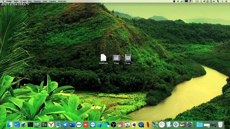Viewport: 230px width, 129px height.
Task: Open the Finder menu
Action: pyautogui.click(x=9, y=1)
